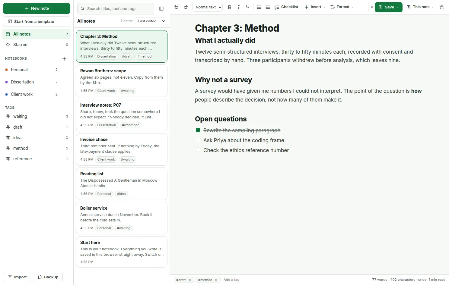Screen dimensions: 449x285
Task: Open the Dissertation notebook
Action: 31,82
